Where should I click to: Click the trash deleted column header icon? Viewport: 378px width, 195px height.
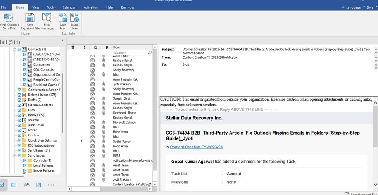coord(73,47)
